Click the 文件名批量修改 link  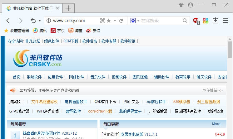(x=44, y=102)
